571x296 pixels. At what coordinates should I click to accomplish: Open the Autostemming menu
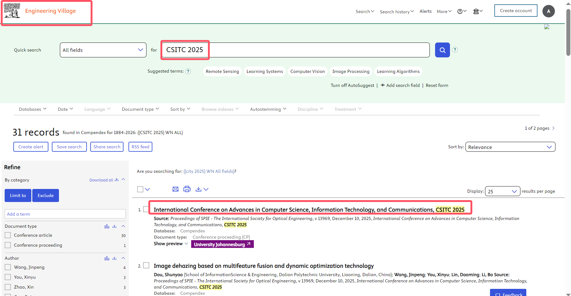[268, 109]
